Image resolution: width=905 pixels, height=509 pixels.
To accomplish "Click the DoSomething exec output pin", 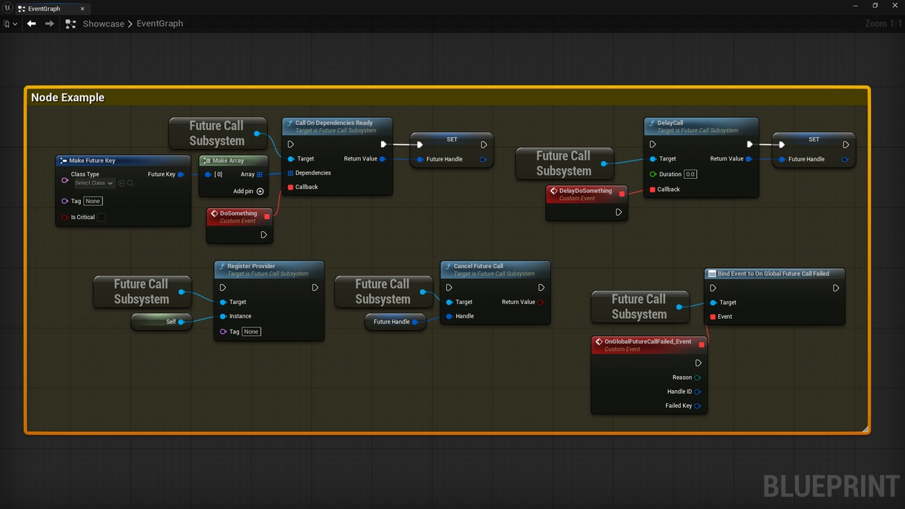I will 264,235.
